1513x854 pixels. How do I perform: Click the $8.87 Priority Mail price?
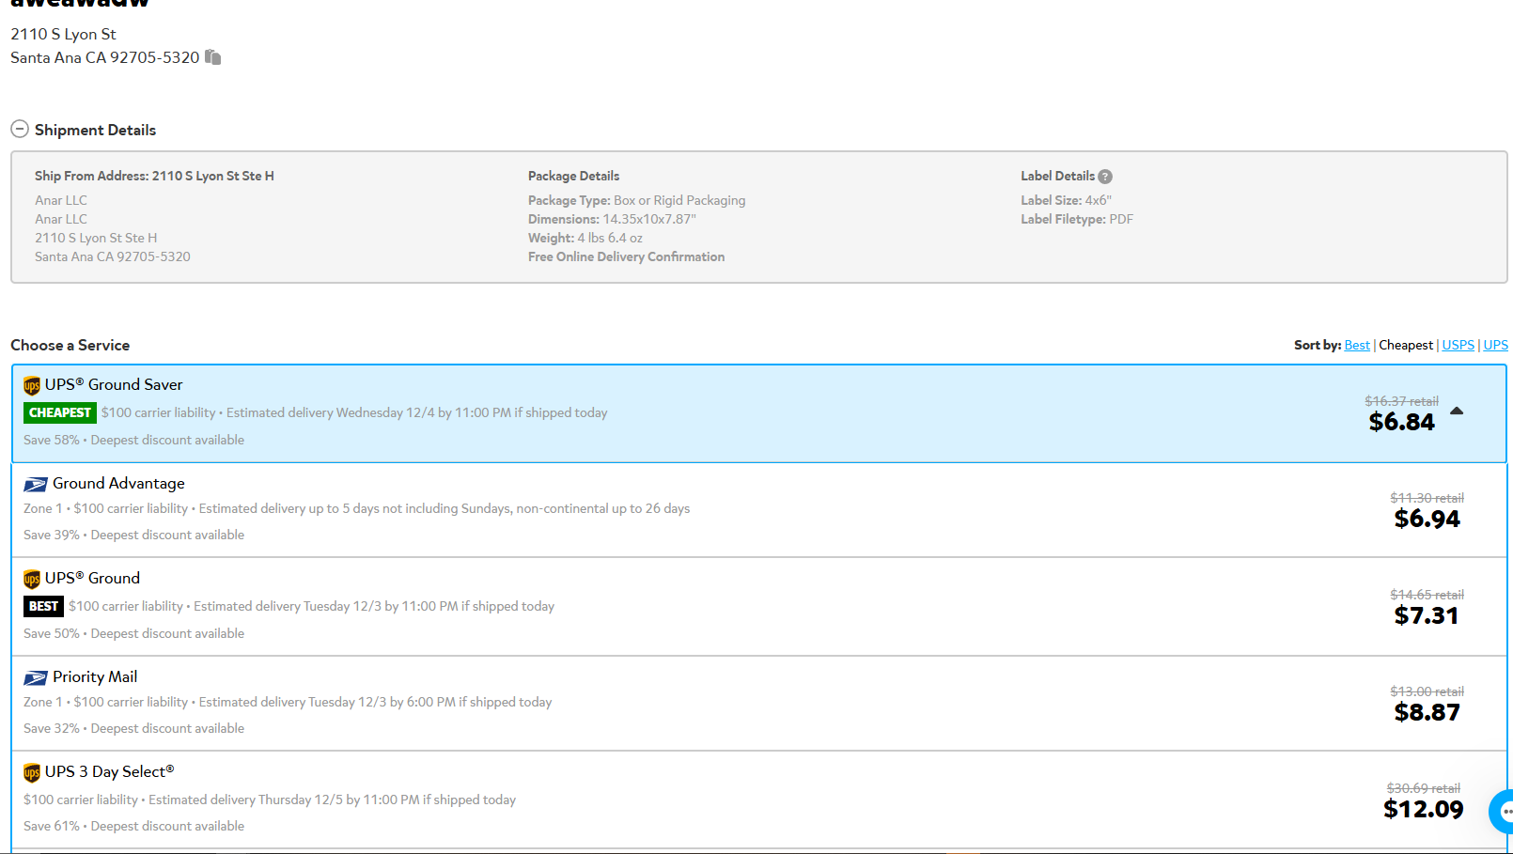(x=1427, y=712)
